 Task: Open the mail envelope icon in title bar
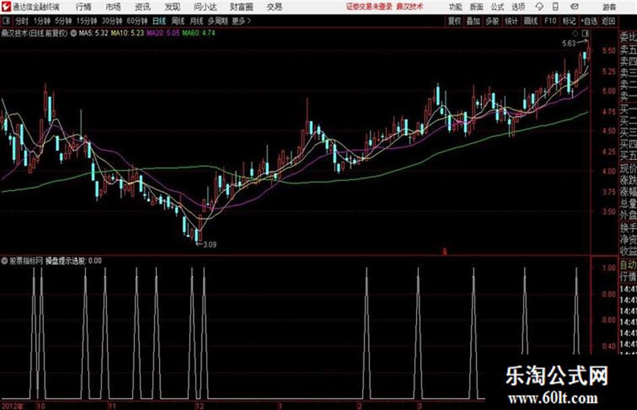point(574,7)
